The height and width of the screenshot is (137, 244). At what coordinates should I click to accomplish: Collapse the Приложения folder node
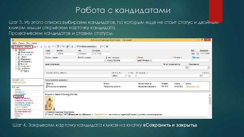(x=16, y=68)
